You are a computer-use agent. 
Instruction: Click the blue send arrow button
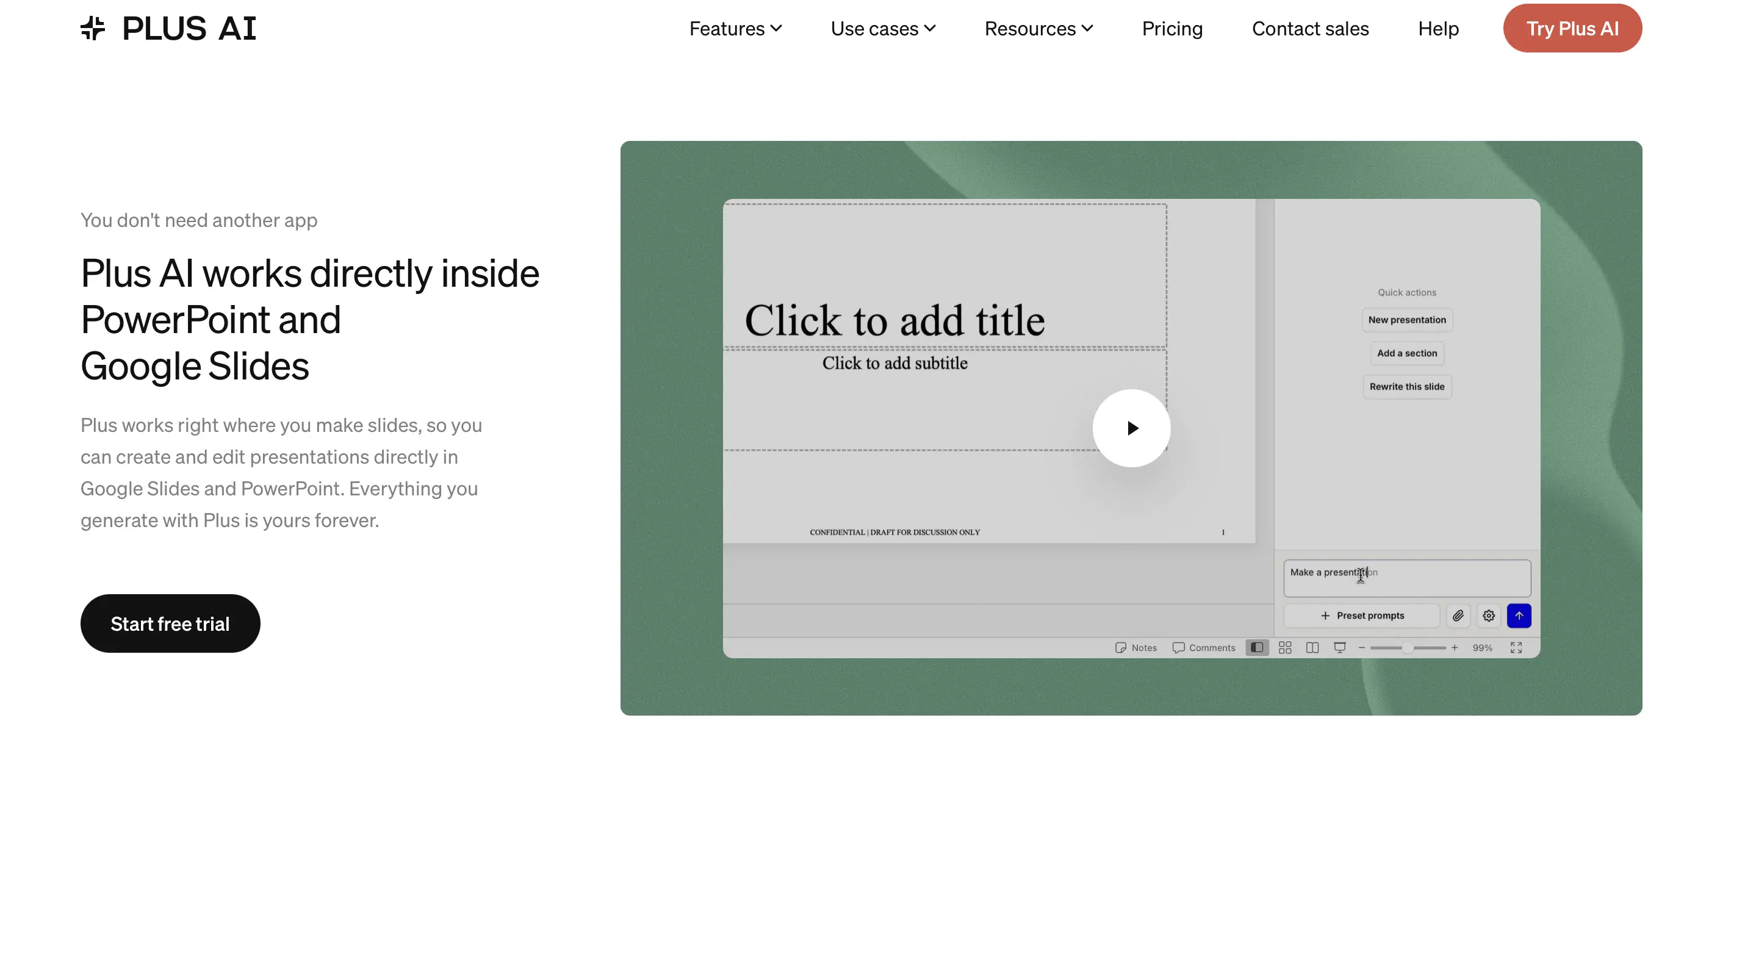1519,616
